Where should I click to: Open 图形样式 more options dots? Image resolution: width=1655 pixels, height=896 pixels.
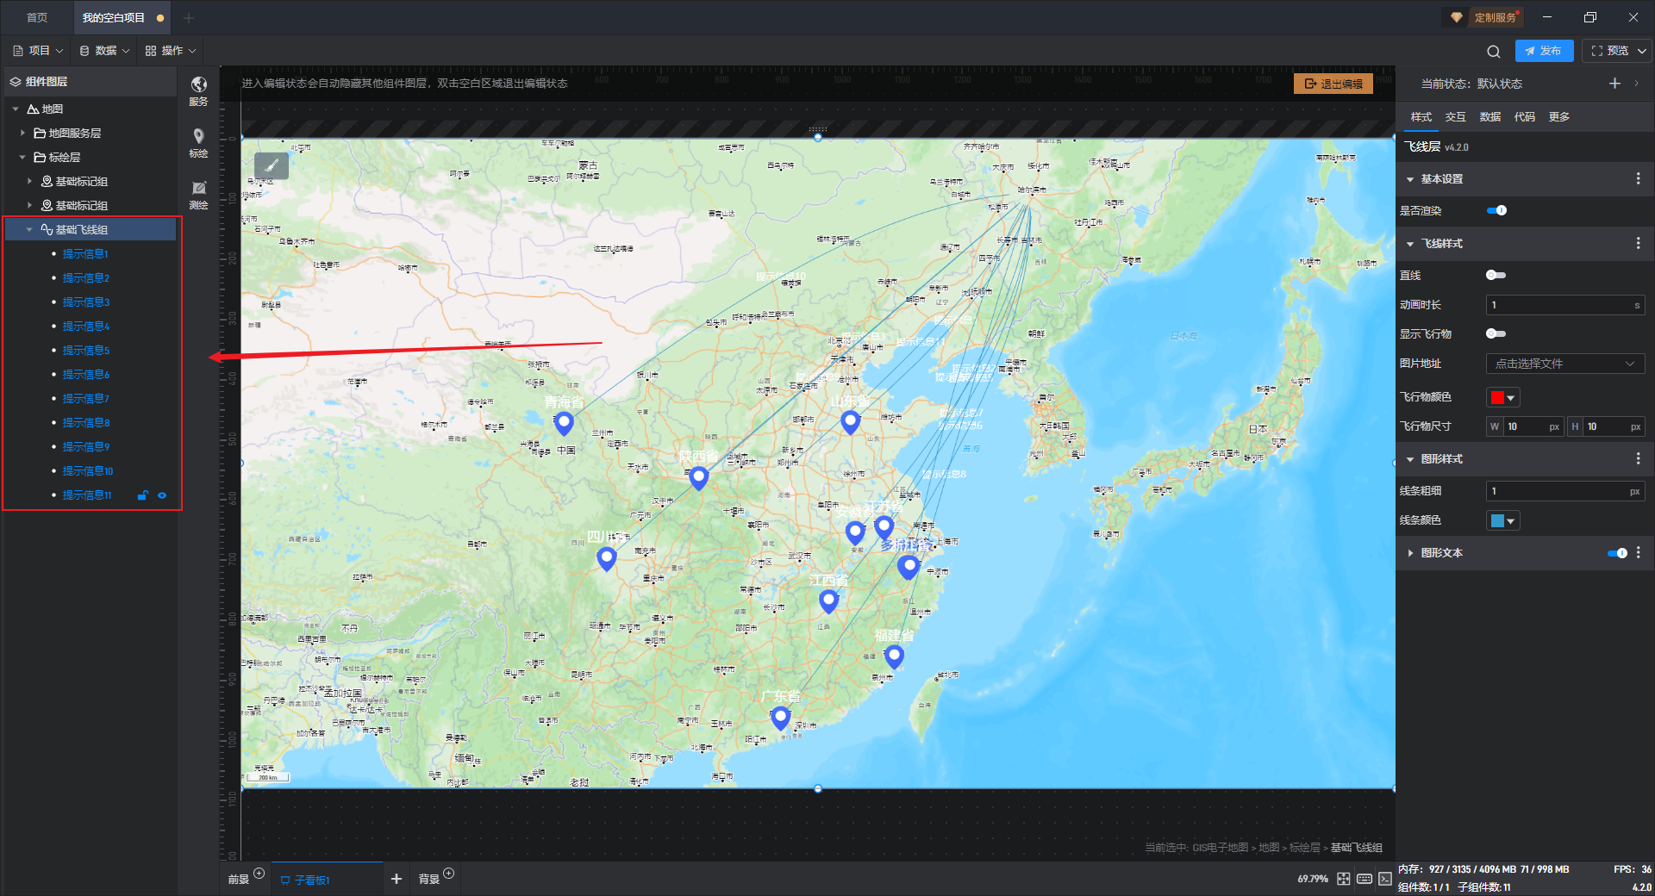1639,459
